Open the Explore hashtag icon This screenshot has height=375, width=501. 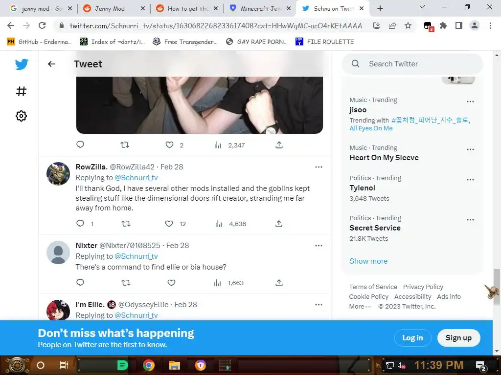point(21,91)
